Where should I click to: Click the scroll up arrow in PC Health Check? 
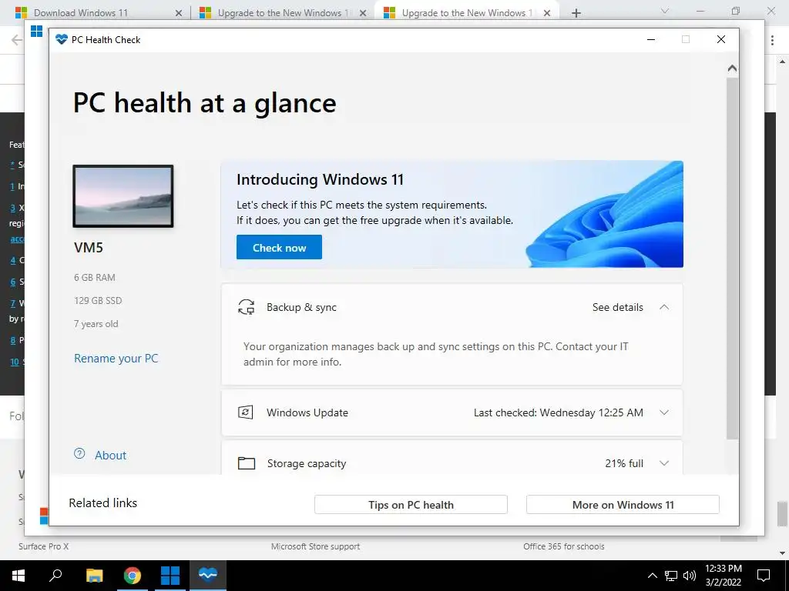coord(732,68)
